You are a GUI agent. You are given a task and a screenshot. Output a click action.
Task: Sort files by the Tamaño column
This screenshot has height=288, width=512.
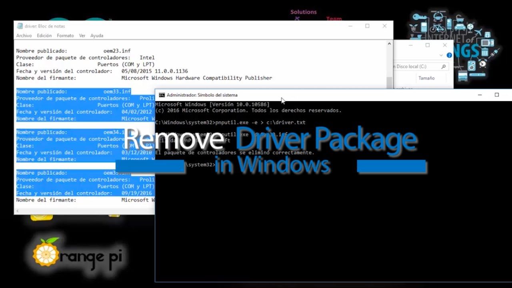pyautogui.click(x=426, y=78)
